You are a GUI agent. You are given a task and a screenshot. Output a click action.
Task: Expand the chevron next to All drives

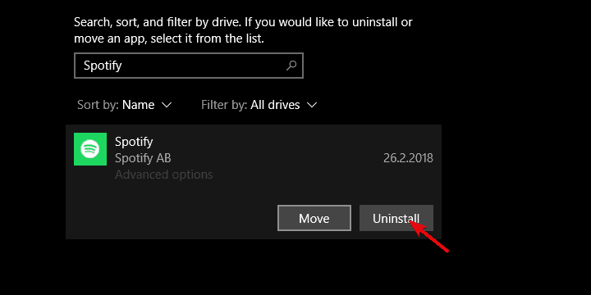(x=312, y=105)
